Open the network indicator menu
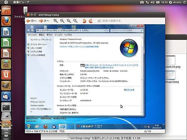 [x=147, y=2]
